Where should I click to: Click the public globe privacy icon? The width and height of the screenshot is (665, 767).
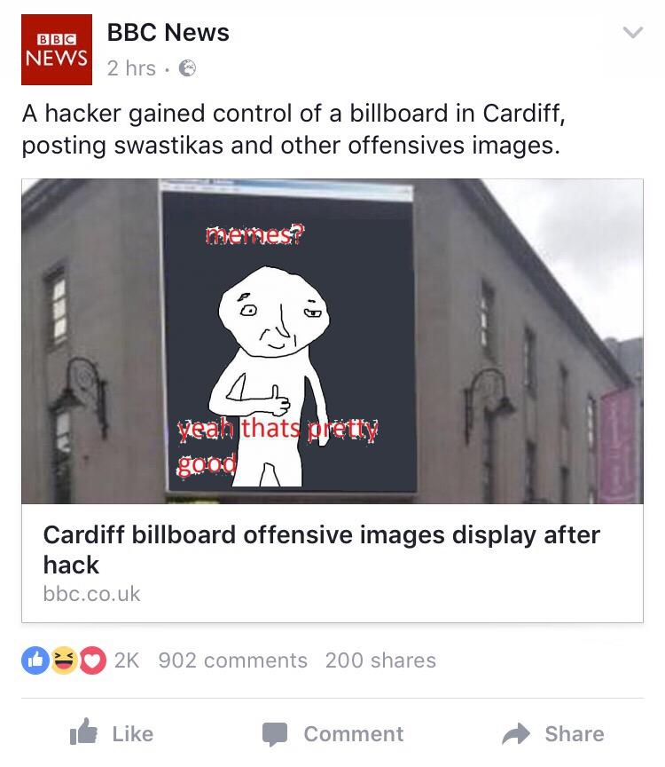[x=187, y=68]
